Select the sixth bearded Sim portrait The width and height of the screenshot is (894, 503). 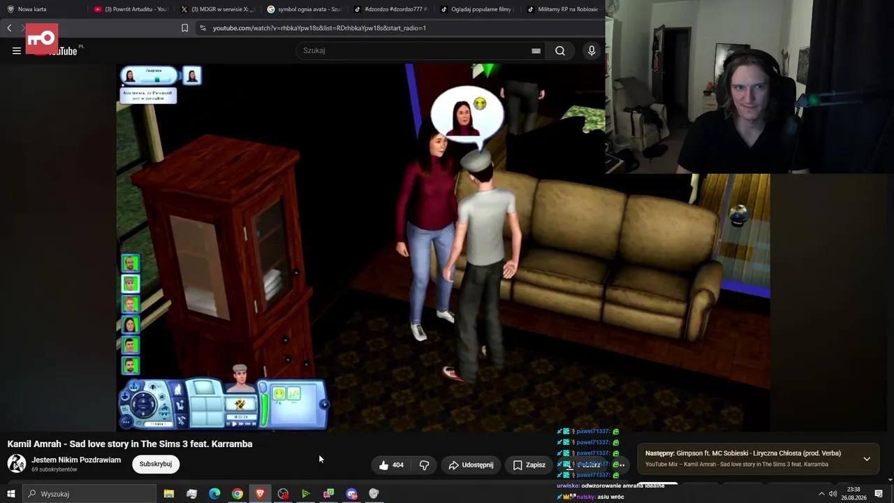coord(131,365)
